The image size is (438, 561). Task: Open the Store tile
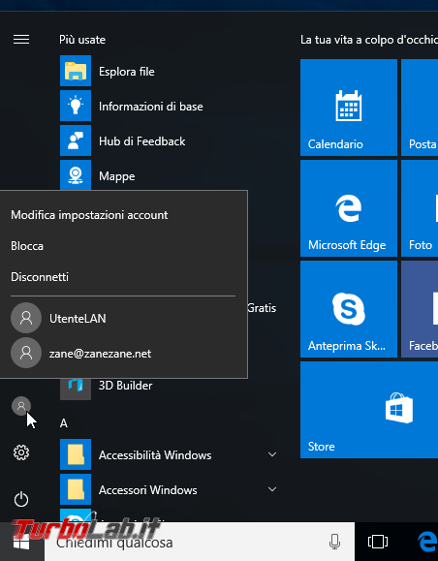point(369,410)
